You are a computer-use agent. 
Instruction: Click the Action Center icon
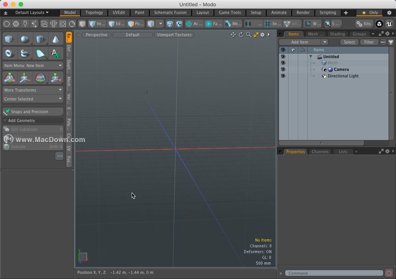(x=194, y=24)
